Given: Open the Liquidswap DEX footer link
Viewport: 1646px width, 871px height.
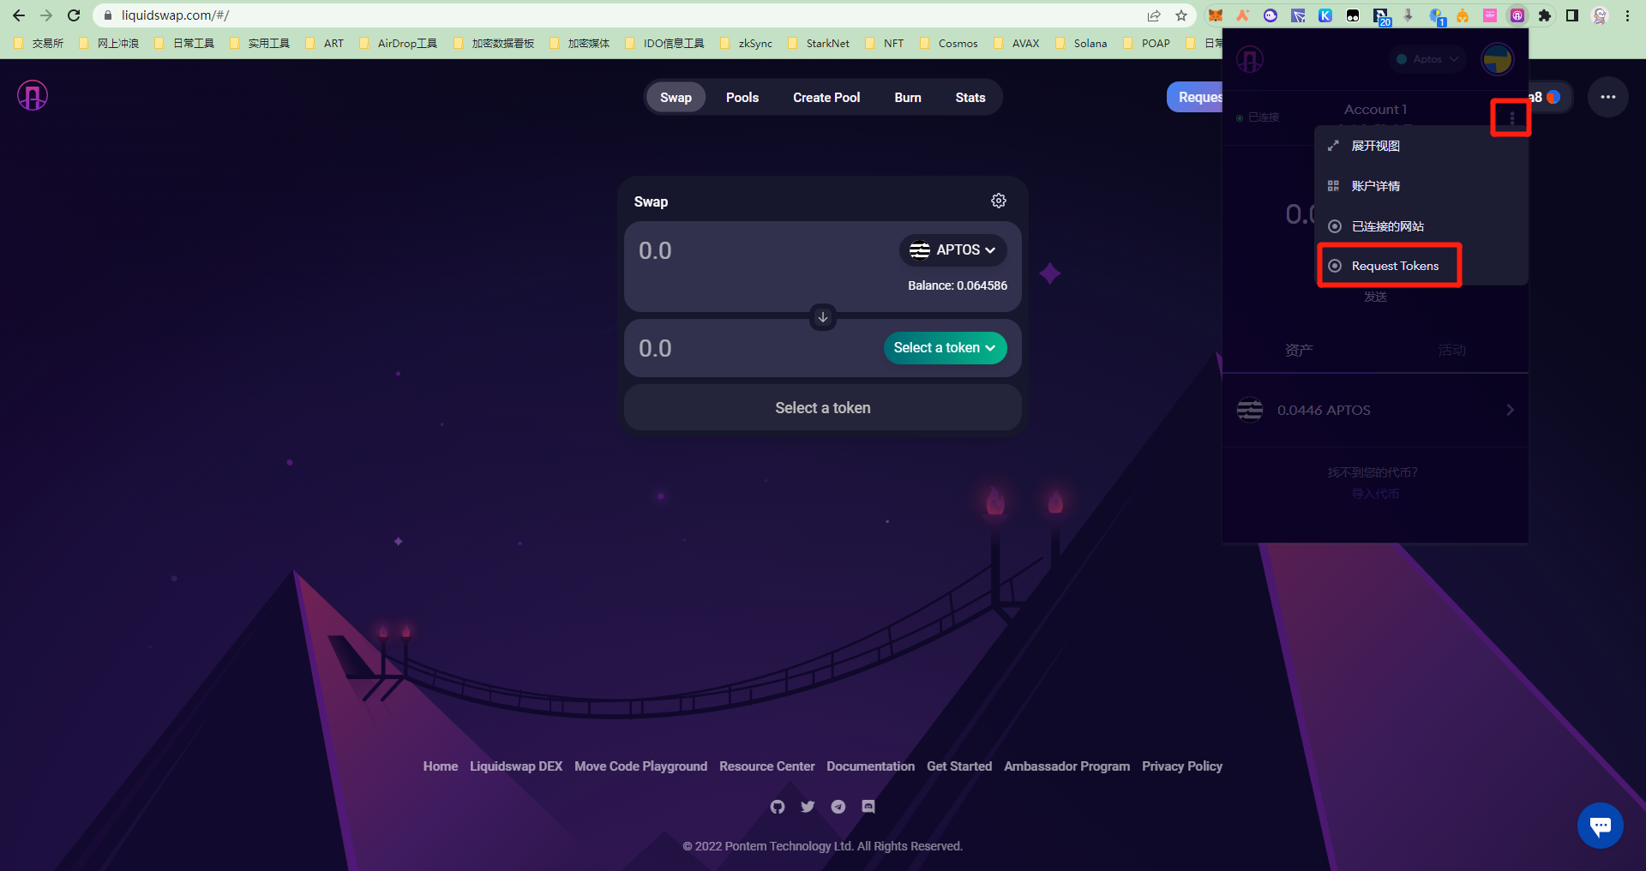Looking at the screenshot, I should tap(516, 766).
